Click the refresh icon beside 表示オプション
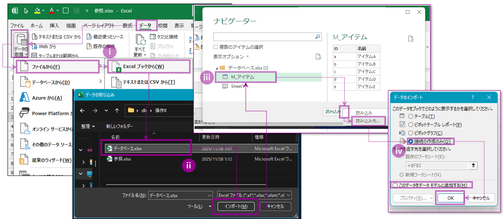This screenshot has width=503, height=219. (318, 57)
